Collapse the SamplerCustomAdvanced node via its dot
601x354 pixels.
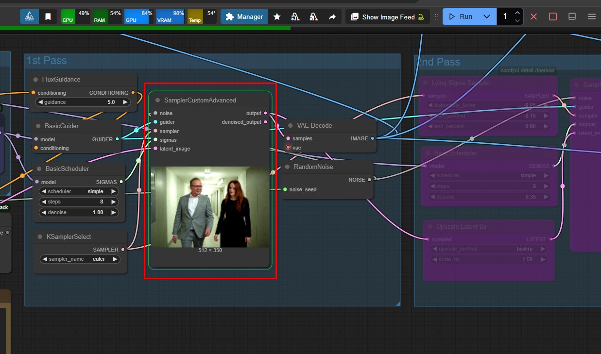point(157,100)
